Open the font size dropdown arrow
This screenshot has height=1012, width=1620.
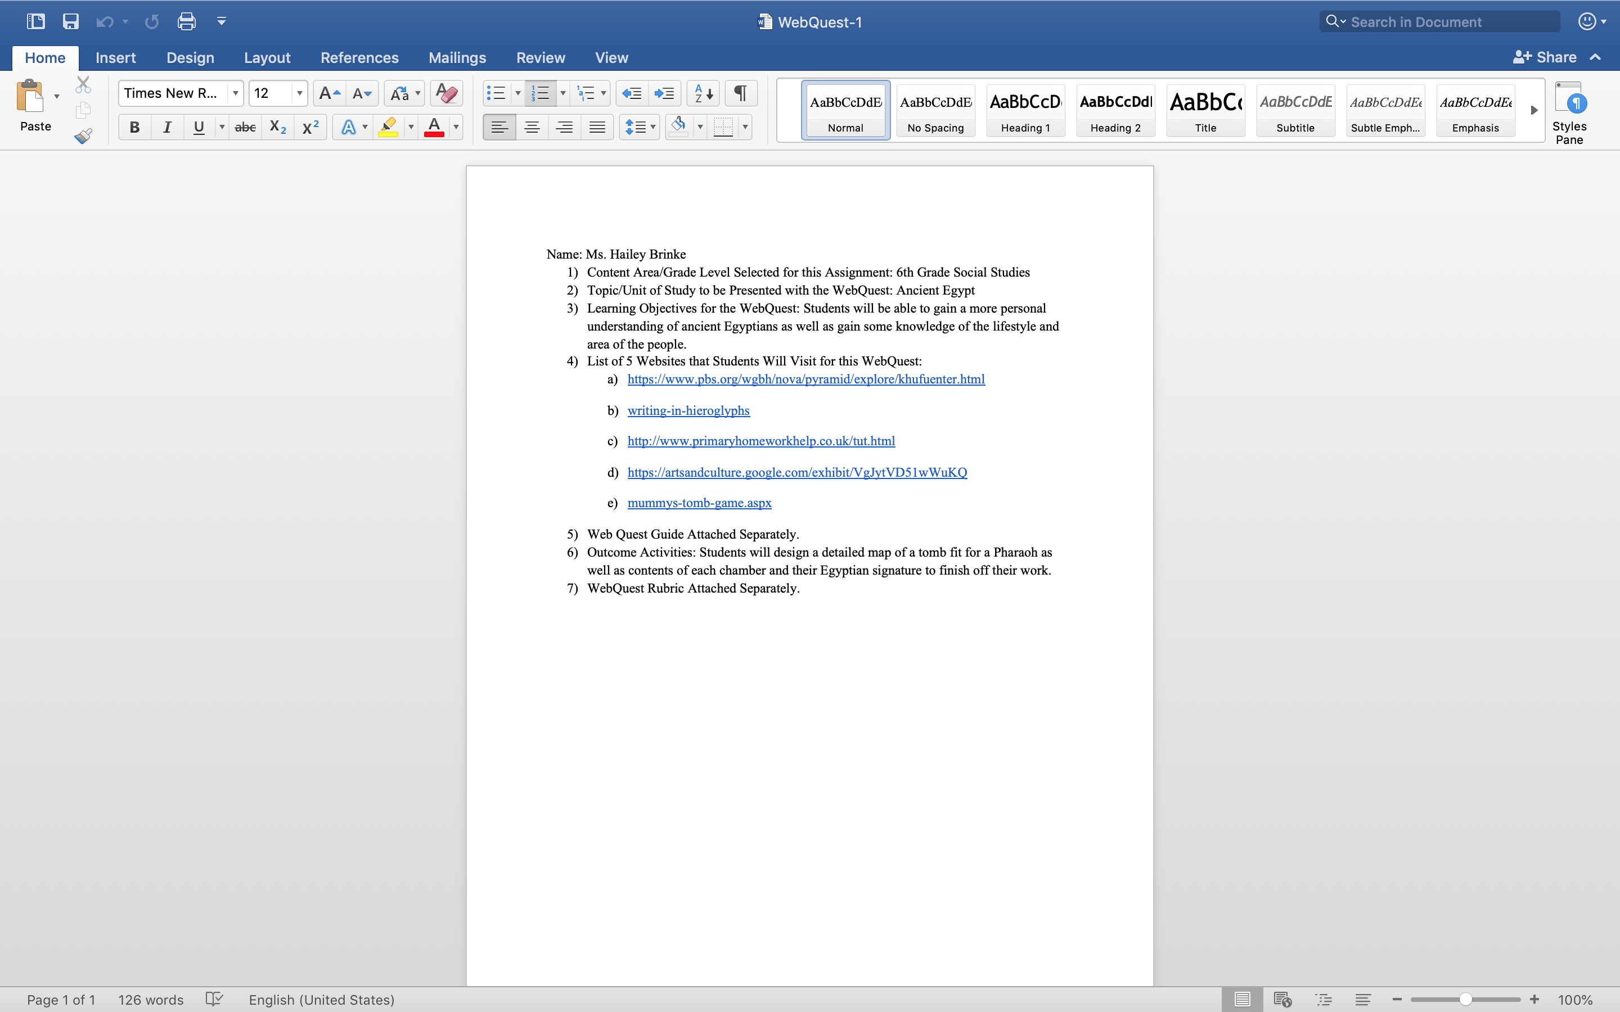click(299, 93)
